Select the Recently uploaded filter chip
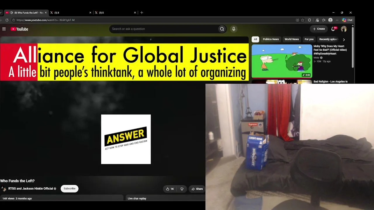 (328, 39)
